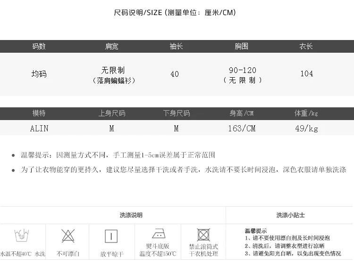Click the M under 下身尺码
354x274 pixels.
pos(176,129)
